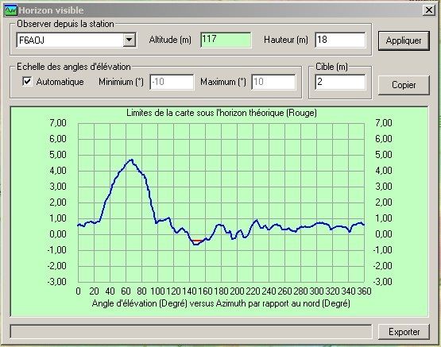Focus the Hauteur (m) field

[340, 40]
